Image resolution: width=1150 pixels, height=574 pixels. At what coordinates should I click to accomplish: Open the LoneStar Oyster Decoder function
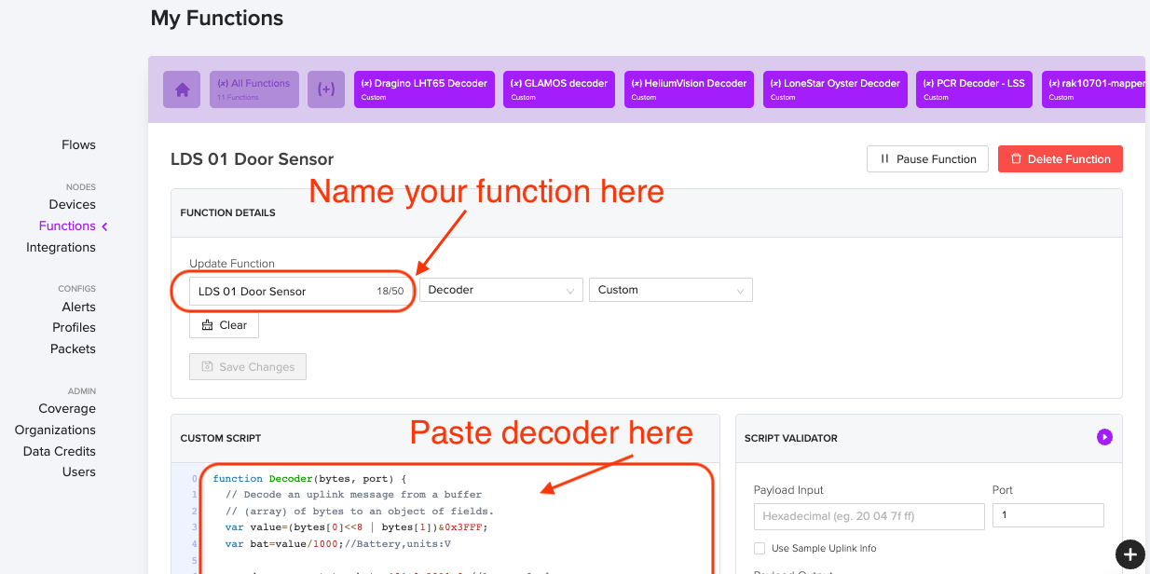[834, 89]
